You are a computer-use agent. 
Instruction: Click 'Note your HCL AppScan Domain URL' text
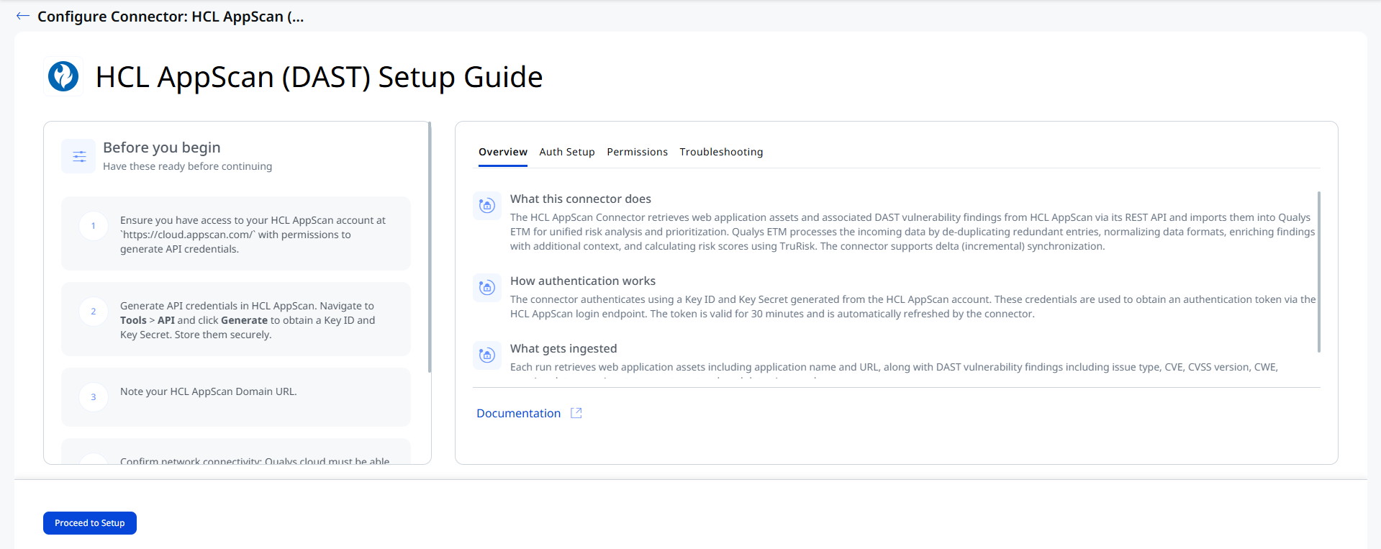tap(209, 391)
